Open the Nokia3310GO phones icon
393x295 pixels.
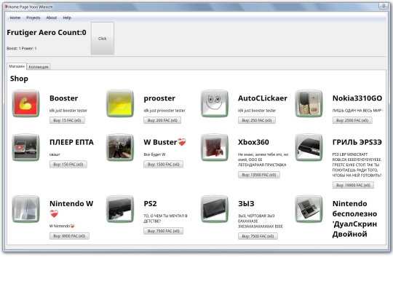[309, 103]
